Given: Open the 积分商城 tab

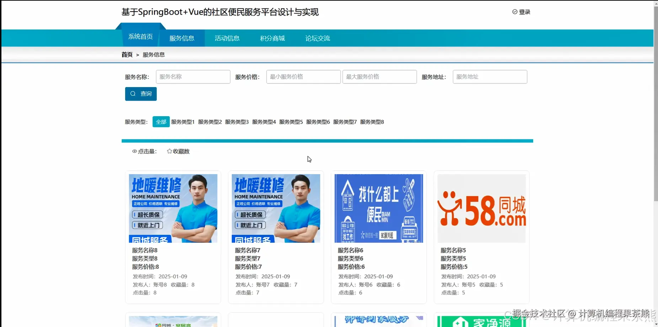Looking at the screenshot, I should coord(272,38).
